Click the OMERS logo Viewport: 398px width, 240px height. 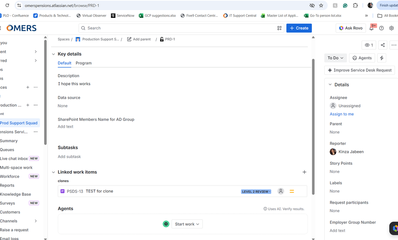click(22, 28)
